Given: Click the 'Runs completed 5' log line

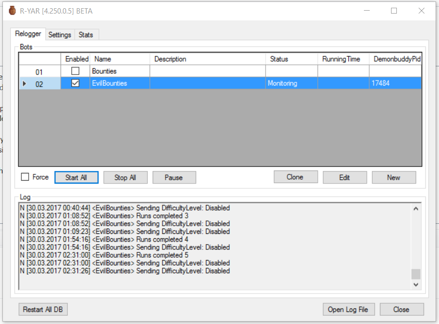Looking at the screenshot, I should (x=104, y=255).
